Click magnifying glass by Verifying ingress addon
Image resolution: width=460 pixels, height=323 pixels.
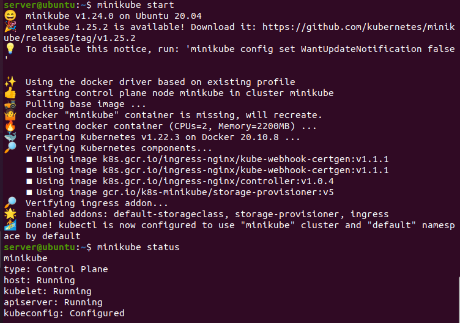click(x=10, y=203)
